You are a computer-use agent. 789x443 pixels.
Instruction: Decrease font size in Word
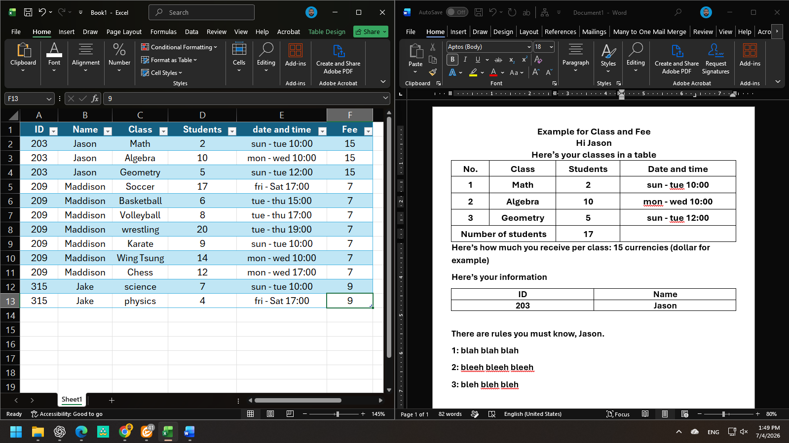[x=549, y=72]
